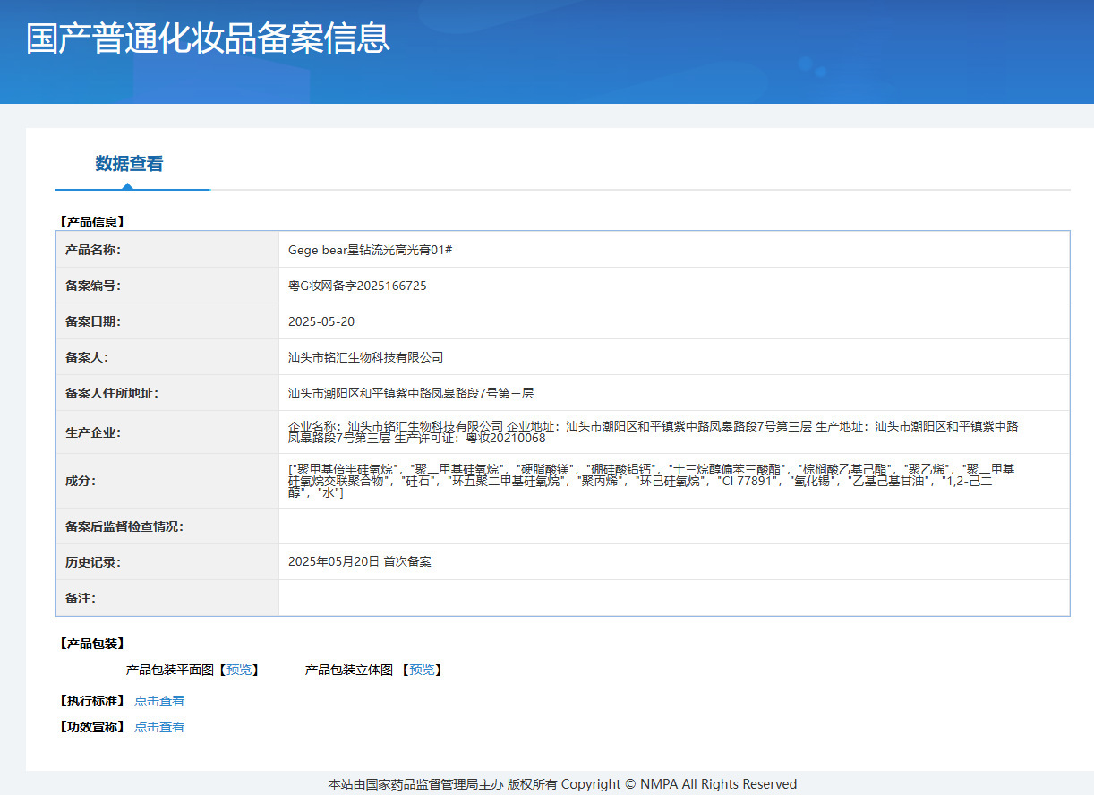1094x795 pixels.
Task: Preview the 产品包装立体图 image
Action: click(422, 670)
